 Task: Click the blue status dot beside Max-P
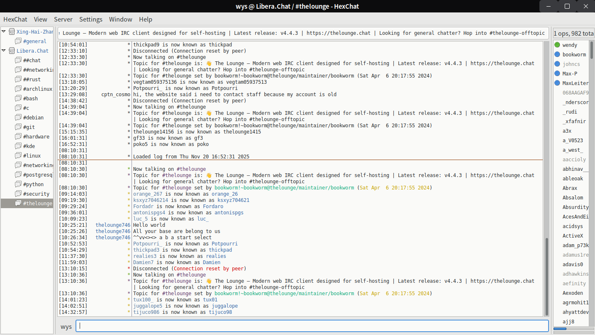[x=557, y=73]
